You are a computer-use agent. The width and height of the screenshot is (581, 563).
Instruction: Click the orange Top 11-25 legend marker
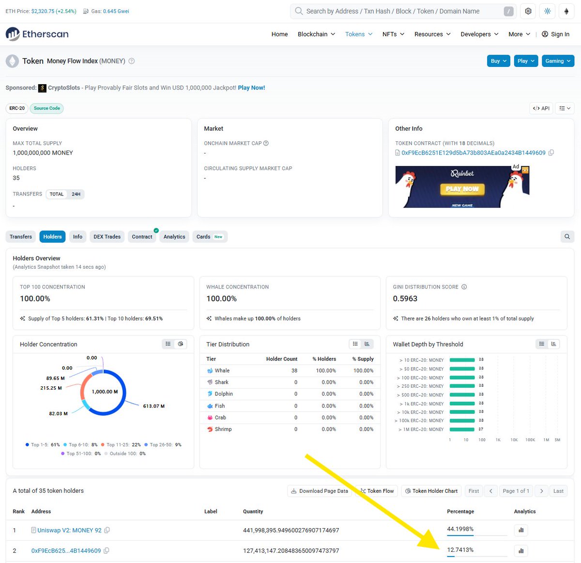[x=103, y=444]
